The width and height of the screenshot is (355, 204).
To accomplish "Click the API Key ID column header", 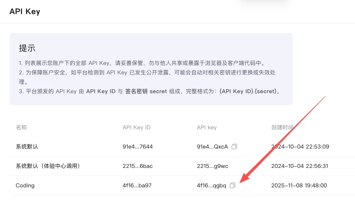I will point(136,127).
